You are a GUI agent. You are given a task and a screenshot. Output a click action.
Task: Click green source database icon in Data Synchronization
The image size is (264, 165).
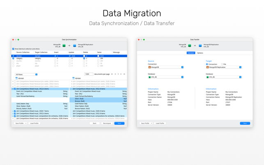pyautogui.click(x=64, y=46)
